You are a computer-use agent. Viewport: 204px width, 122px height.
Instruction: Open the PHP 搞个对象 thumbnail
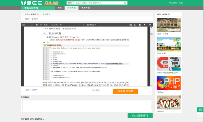click(x=168, y=83)
